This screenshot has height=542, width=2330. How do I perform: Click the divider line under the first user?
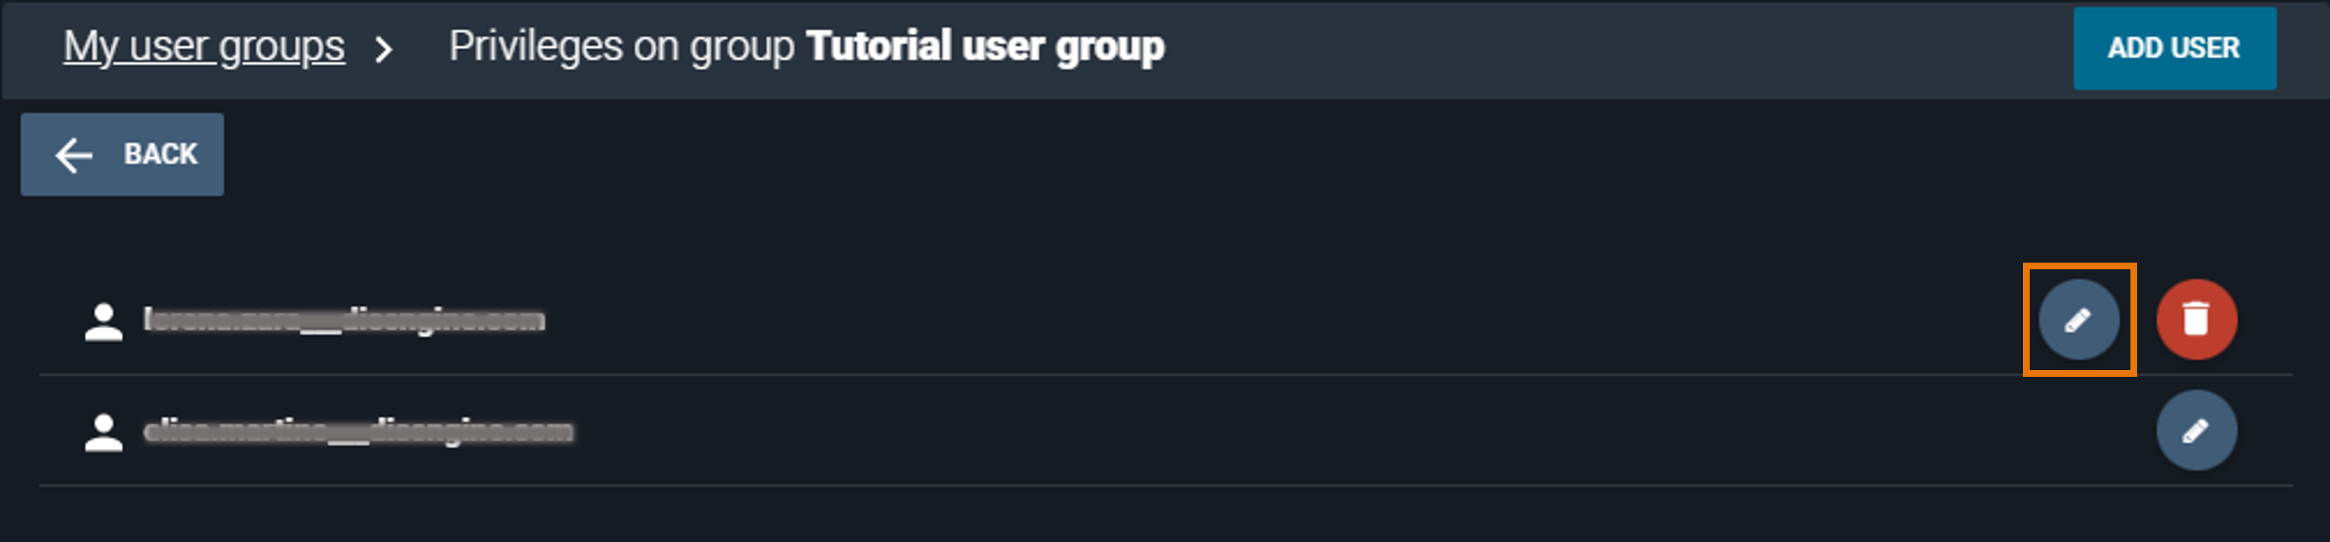click(x=1086, y=375)
